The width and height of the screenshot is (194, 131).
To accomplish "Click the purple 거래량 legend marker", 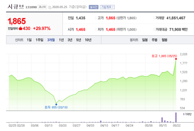I will pyautogui.click(x=184, y=114).
